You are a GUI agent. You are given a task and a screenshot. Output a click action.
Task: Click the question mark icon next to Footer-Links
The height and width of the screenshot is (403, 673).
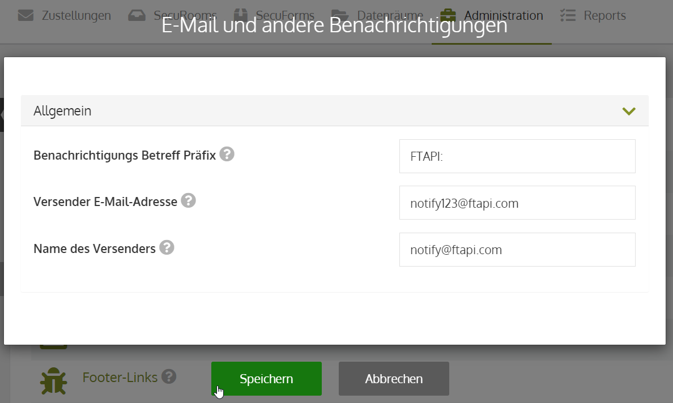tap(169, 376)
